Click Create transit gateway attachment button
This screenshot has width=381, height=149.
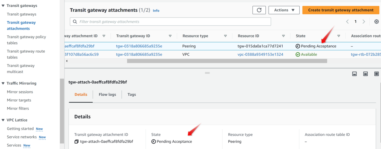click(341, 10)
